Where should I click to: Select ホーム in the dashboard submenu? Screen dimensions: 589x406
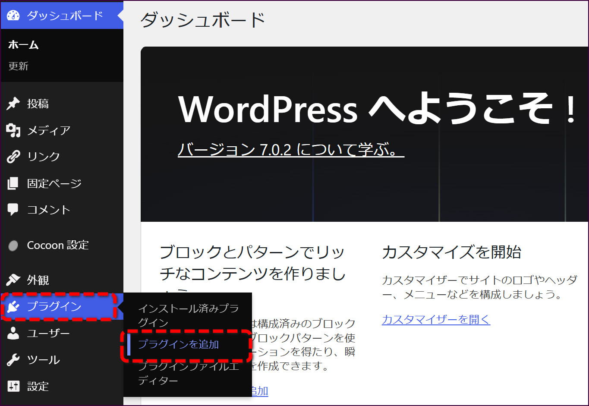coord(23,45)
